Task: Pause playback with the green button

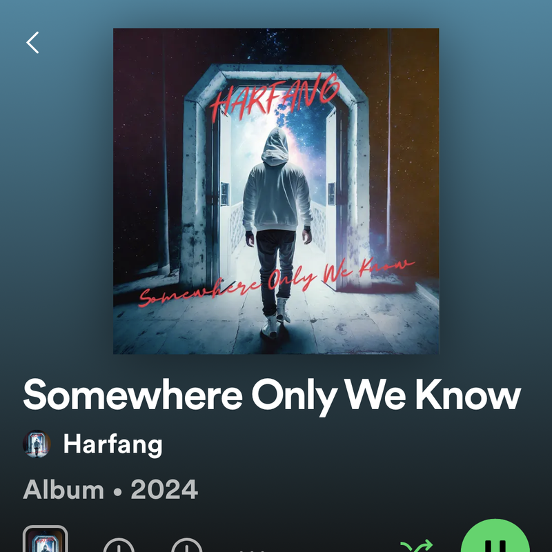Action: point(495,535)
